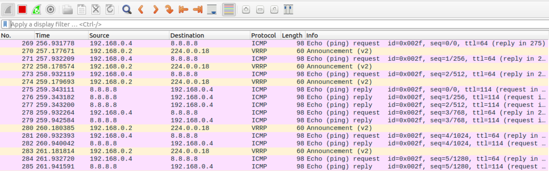549x171 pixels.
Task: Click the Go to specified packet icon
Action: pyautogui.click(x=169, y=9)
